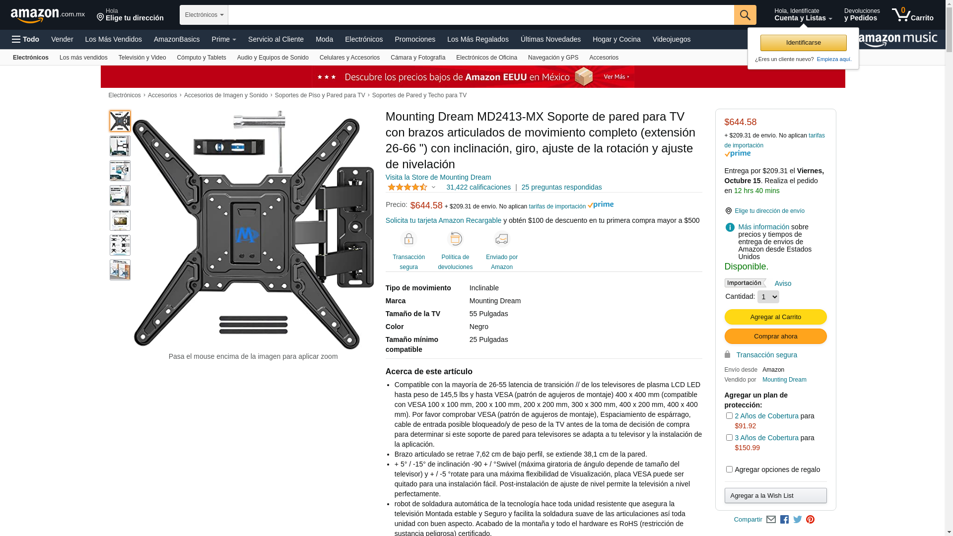
Task: Open Hogar y Cocina in navigation bar
Action: (616, 39)
